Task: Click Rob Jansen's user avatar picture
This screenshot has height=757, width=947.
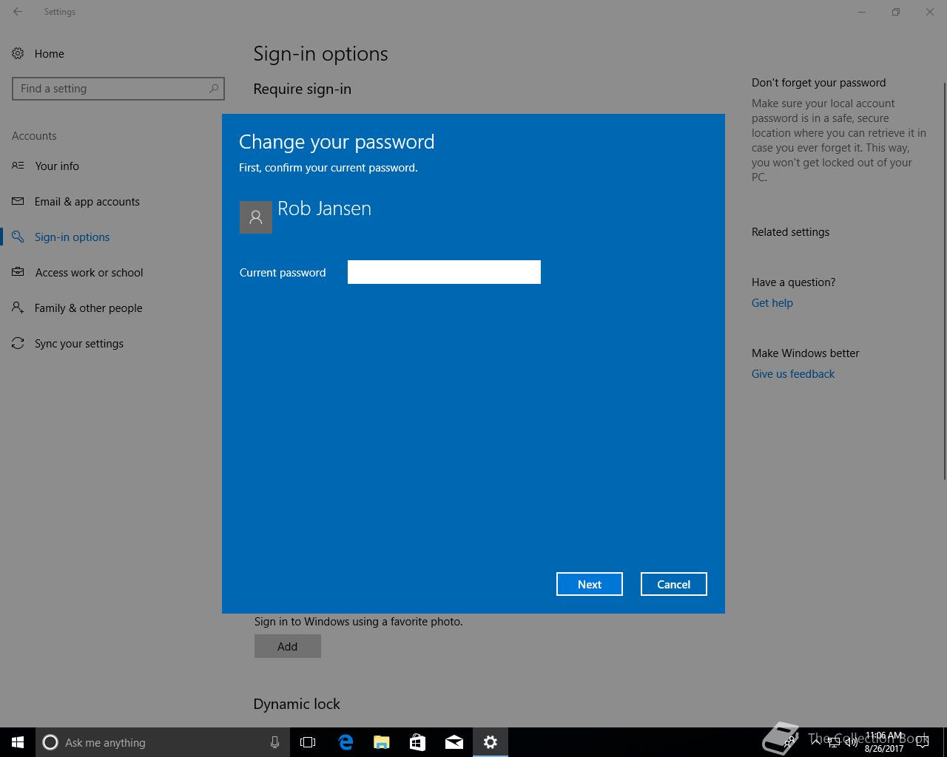Action: (x=256, y=217)
